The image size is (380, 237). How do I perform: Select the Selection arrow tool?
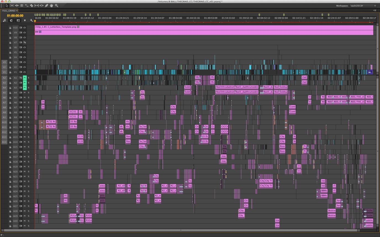[x=7, y=6]
